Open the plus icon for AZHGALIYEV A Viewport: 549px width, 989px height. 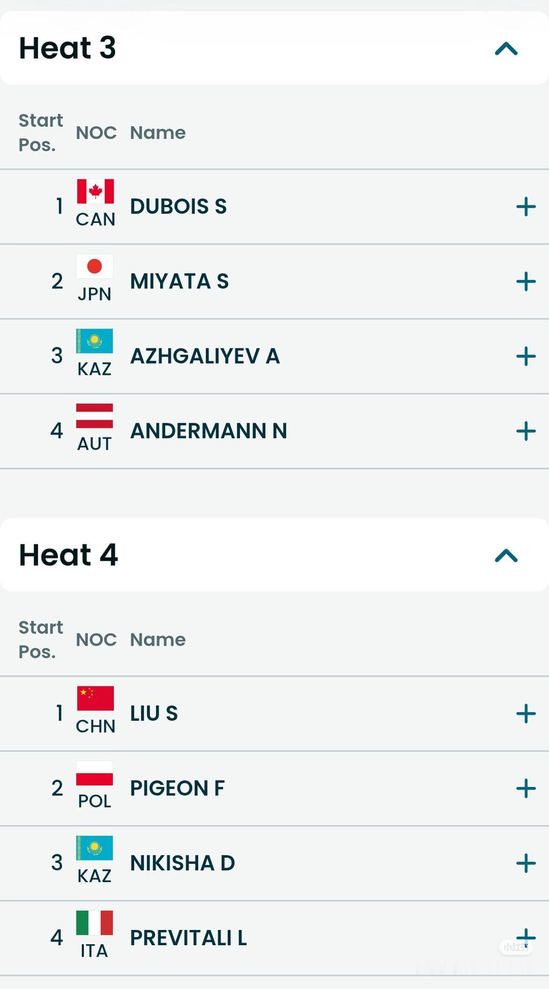pos(526,356)
